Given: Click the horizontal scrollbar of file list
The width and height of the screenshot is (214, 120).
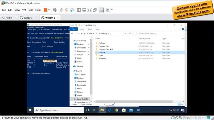Looking at the screenshot, I should [134, 102].
